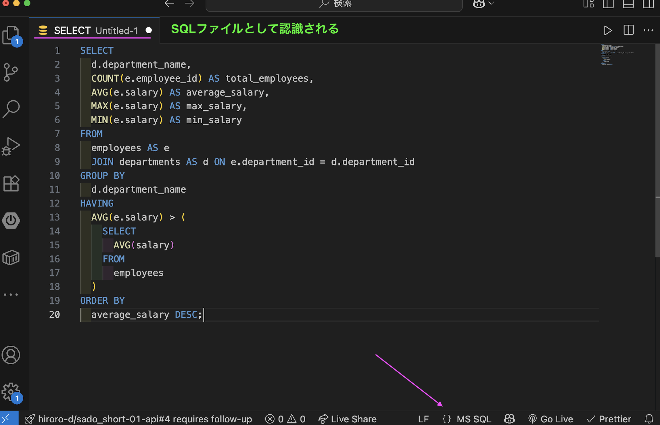The height and width of the screenshot is (425, 660).
Task: Start a Live Share session
Action: [x=347, y=419]
